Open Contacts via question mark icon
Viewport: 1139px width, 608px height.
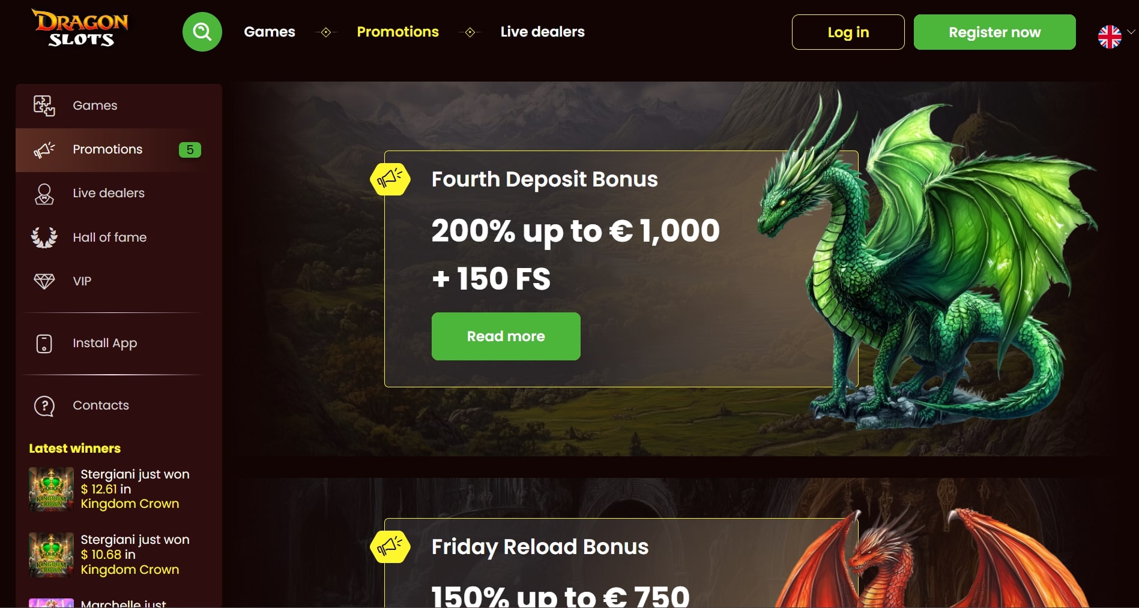(x=44, y=406)
